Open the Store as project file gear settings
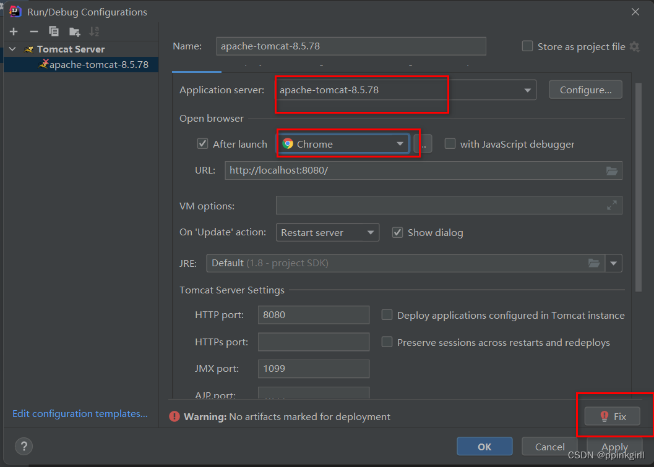Screen dimensions: 654x467 point(635,47)
